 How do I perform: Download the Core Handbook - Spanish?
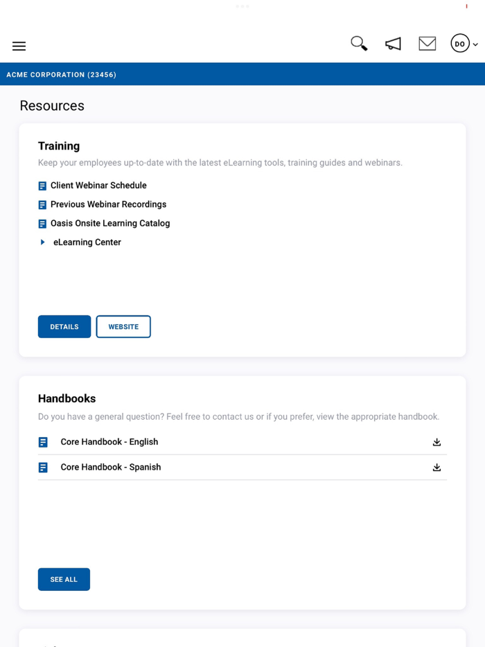click(x=436, y=467)
